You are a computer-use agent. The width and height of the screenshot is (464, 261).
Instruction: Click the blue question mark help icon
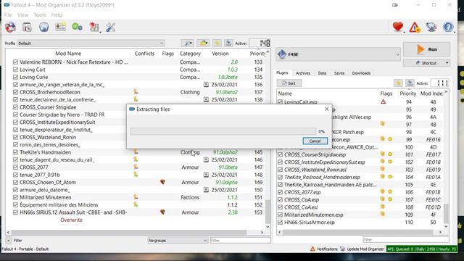(x=448, y=28)
